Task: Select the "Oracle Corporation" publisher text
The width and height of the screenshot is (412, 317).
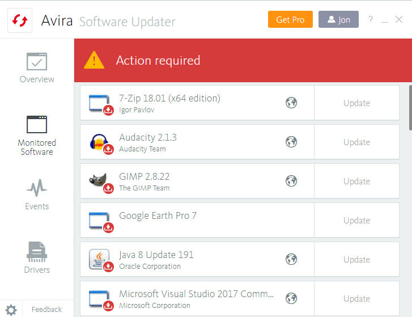Action: tap(150, 267)
